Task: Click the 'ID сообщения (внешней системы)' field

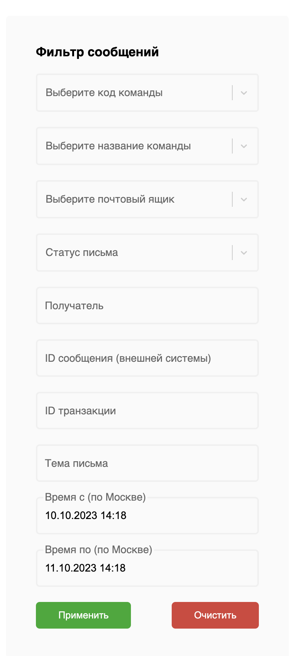Action: [147, 358]
